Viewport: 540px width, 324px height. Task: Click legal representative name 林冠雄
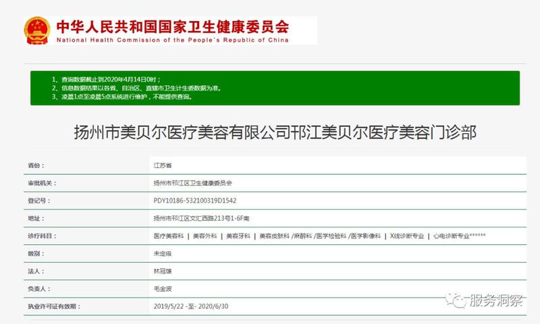click(x=163, y=271)
